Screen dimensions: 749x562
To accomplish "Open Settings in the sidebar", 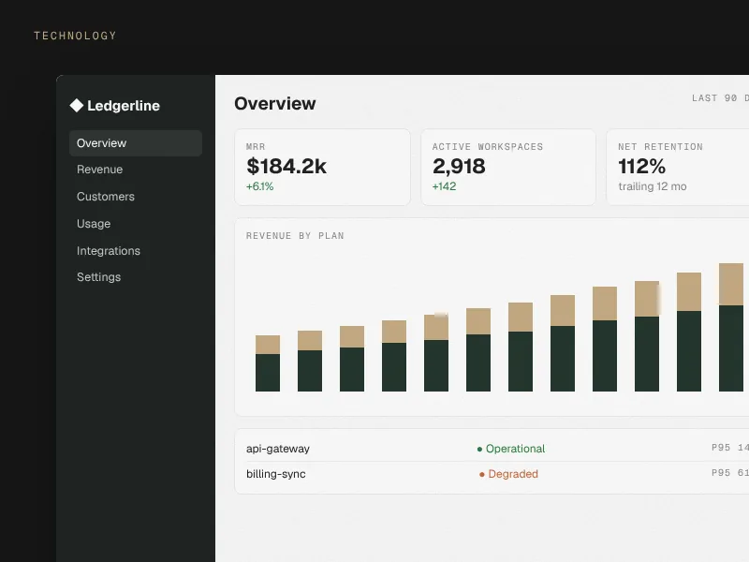I will (x=99, y=277).
